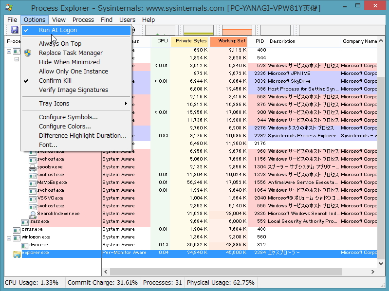Open the Users menu
Viewport: 389px width, 291px height.
127,19
